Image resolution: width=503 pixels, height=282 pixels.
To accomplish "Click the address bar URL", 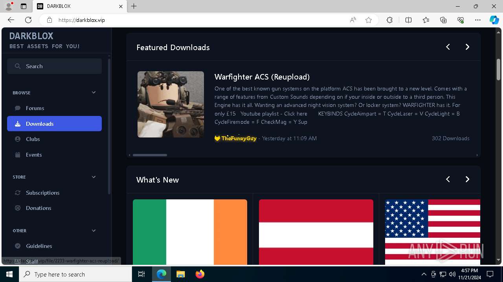I will tap(82, 20).
